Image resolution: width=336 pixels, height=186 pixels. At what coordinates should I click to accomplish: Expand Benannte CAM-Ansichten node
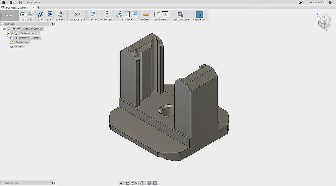[x=8, y=38]
